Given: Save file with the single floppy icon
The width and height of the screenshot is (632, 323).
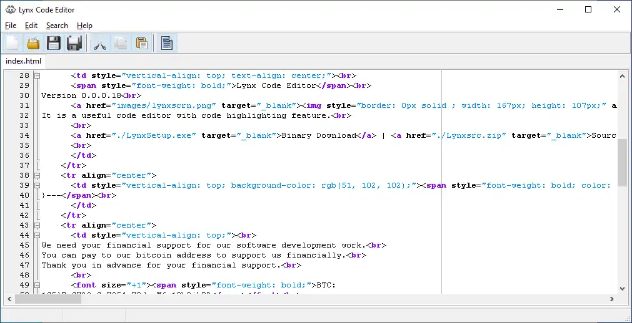Looking at the screenshot, I should click(54, 43).
